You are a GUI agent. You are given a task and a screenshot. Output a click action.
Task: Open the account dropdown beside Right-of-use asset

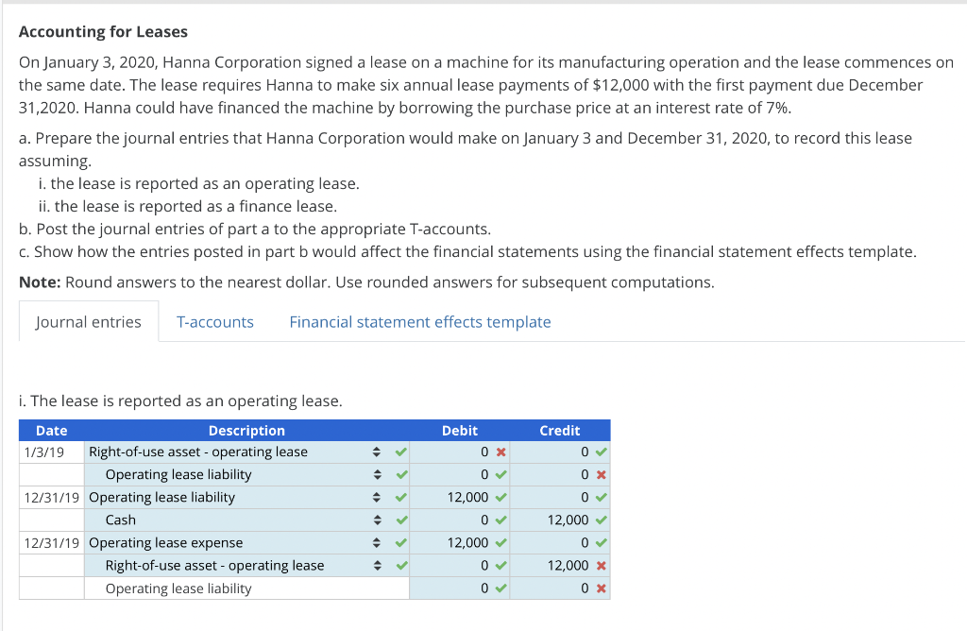pos(377,452)
